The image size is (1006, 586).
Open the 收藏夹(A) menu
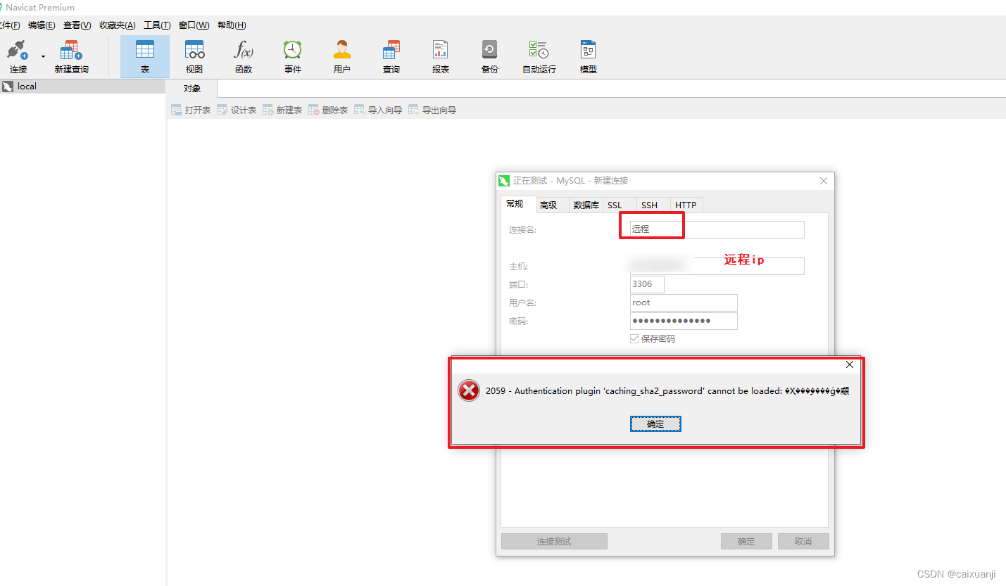(118, 25)
